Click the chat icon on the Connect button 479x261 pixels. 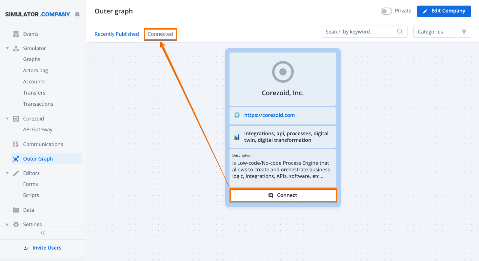tap(271, 195)
